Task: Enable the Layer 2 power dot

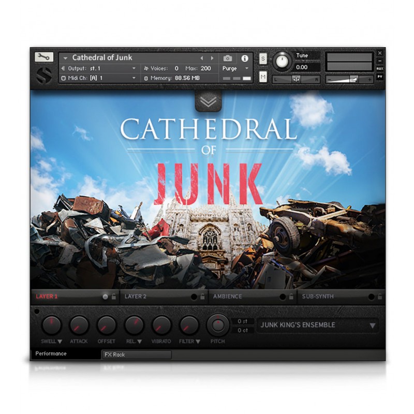Action: 194,297
